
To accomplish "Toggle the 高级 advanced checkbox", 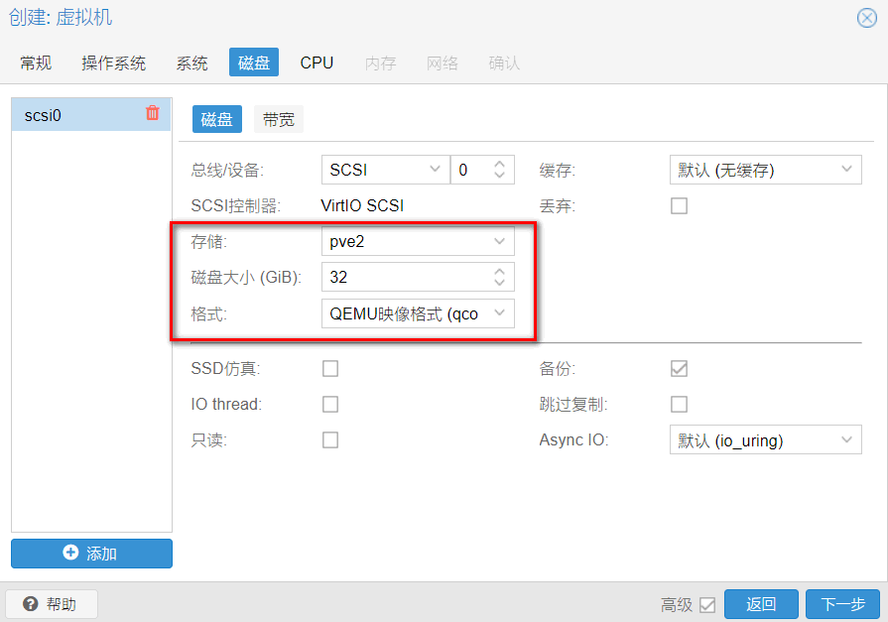I will [x=707, y=604].
